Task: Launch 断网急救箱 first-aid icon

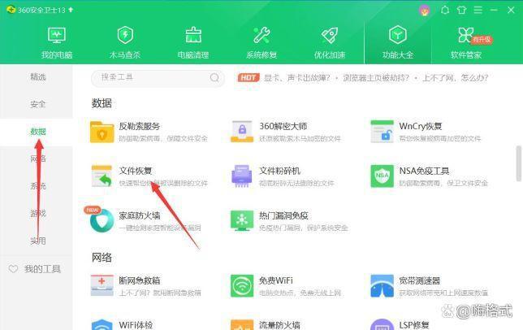Action: pyautogui.click(x=102, y=285)
